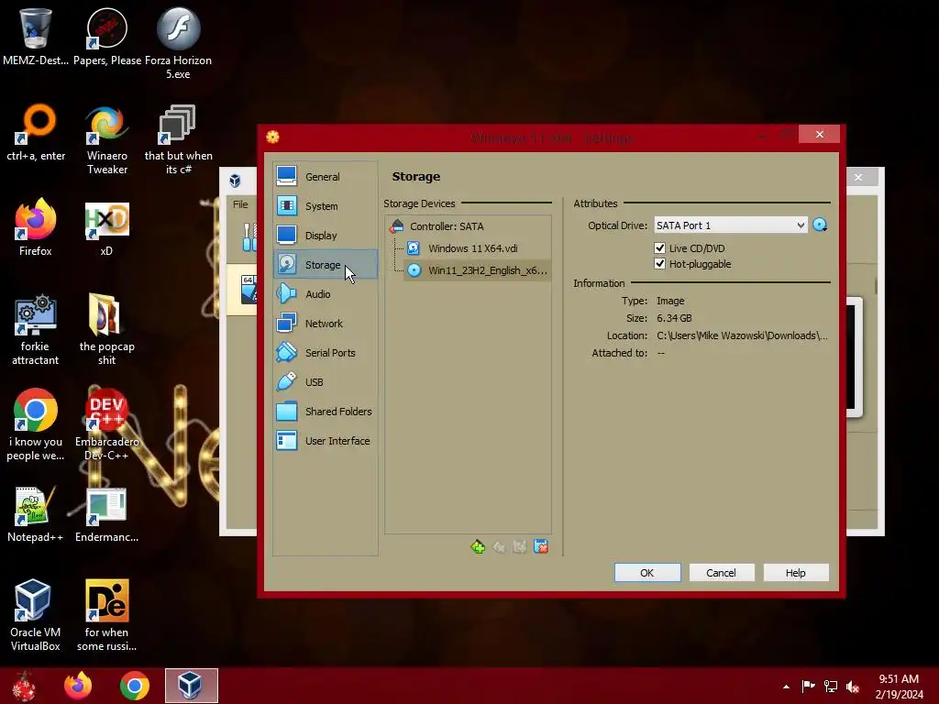The height and width of the screenshot is (704, 939).
Task: Select Win11_23H2_English ISO optical disk
Action: pos(477,270)
